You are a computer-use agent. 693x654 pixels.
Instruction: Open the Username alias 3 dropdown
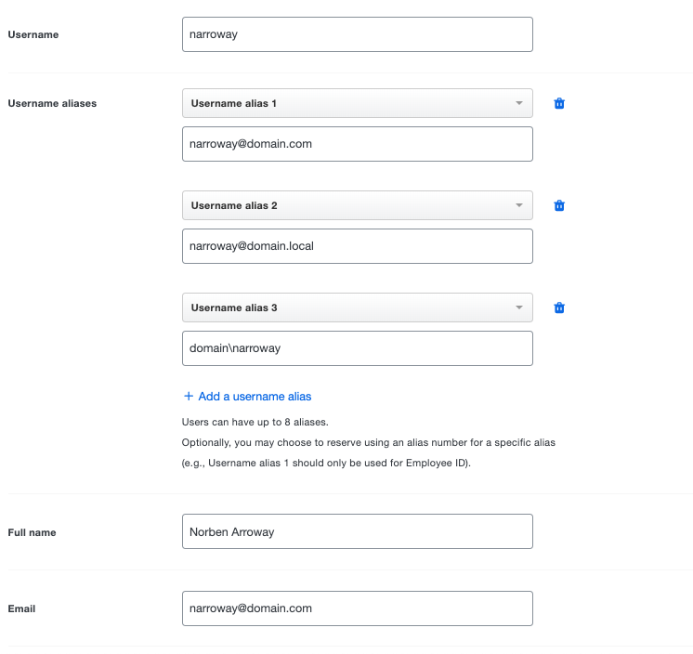tap(358, 307)
